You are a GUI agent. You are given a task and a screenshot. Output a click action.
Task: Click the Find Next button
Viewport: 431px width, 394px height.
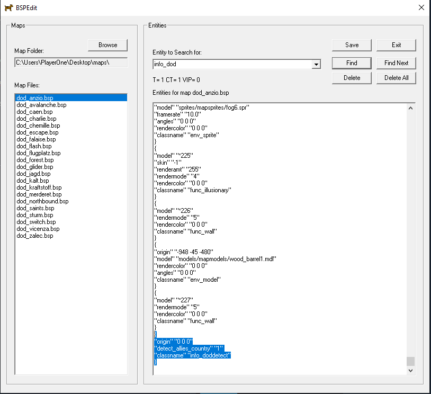[396, 63]
